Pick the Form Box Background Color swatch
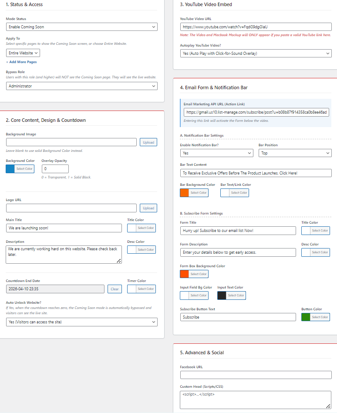This screenshot has height=413, width=337. tap(185, 274)
